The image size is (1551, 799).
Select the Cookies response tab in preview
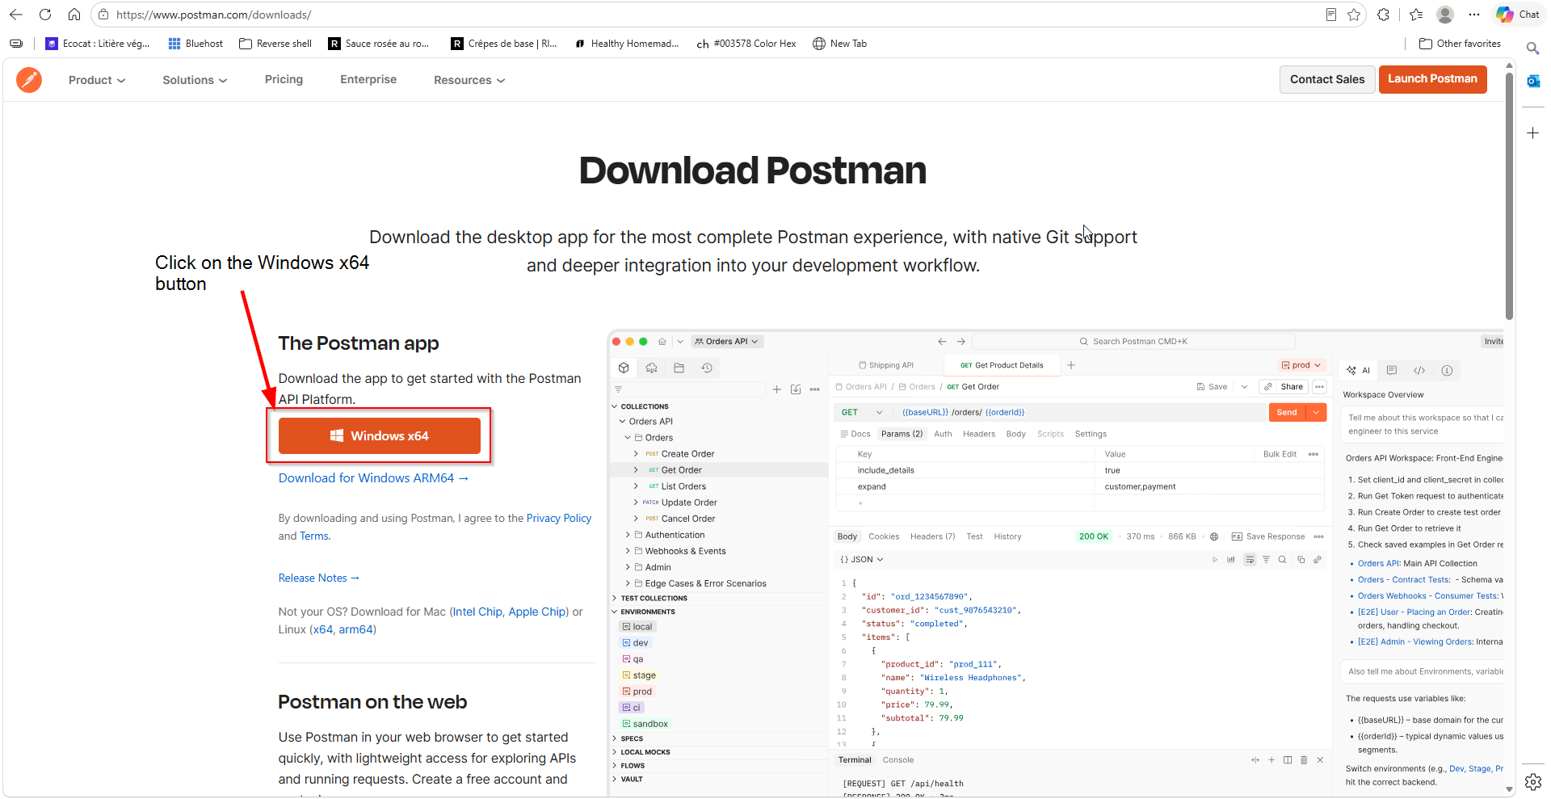click(884, 536)
